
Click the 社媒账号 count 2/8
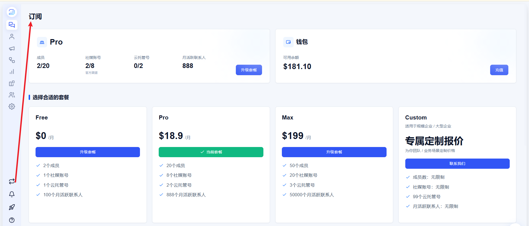pyautogui.click(x=90, y=66)
